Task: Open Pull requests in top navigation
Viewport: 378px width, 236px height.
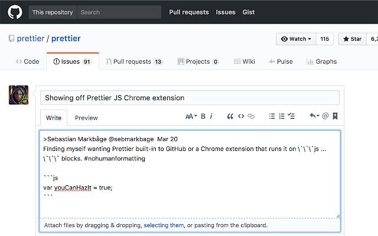Action: point(189,12)
